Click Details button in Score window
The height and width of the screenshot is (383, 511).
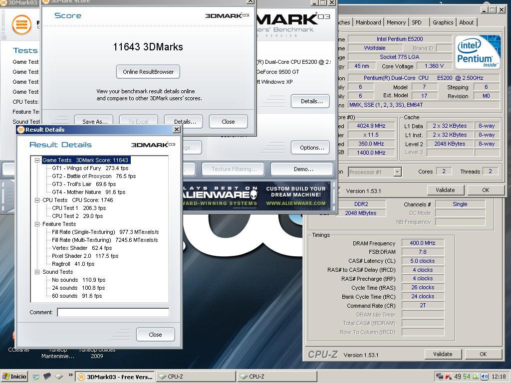click(x=184, y=122)
